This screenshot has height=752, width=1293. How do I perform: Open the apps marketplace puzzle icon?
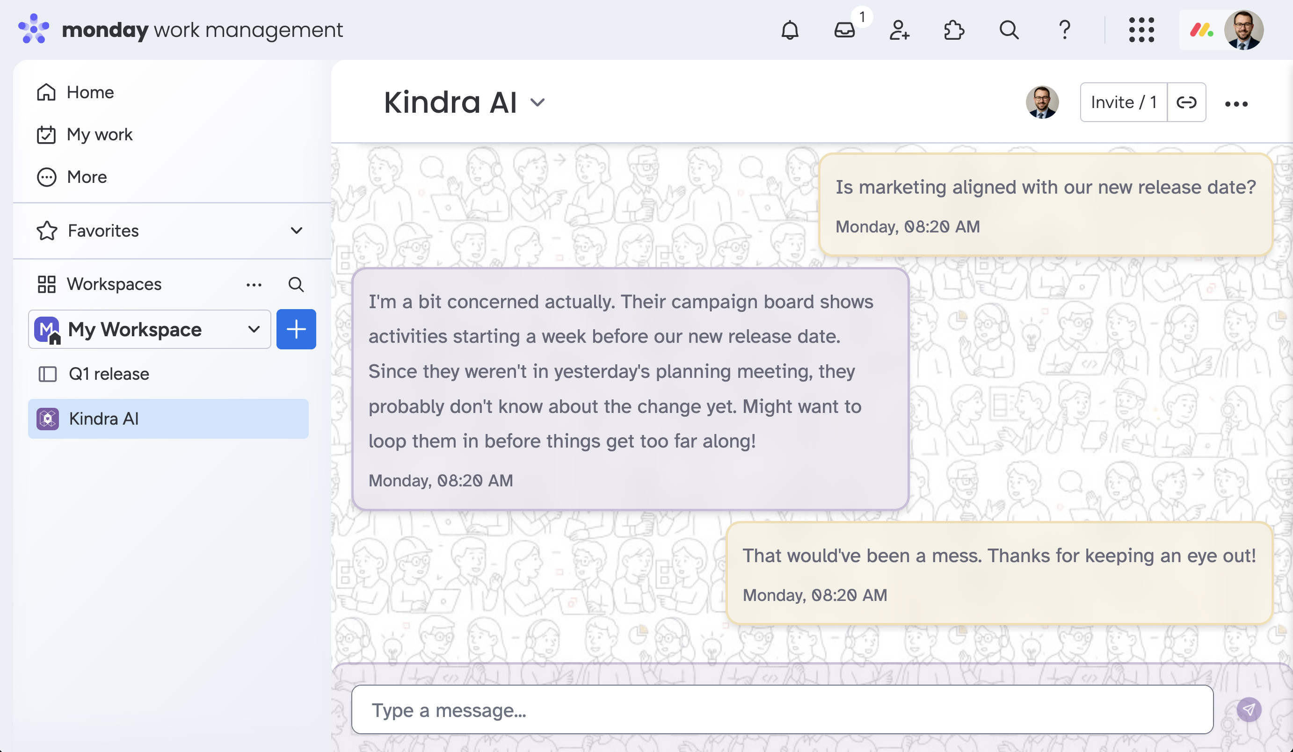coord(954,30)
